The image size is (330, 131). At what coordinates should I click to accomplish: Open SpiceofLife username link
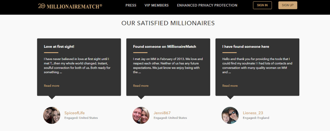coord(75,113)
